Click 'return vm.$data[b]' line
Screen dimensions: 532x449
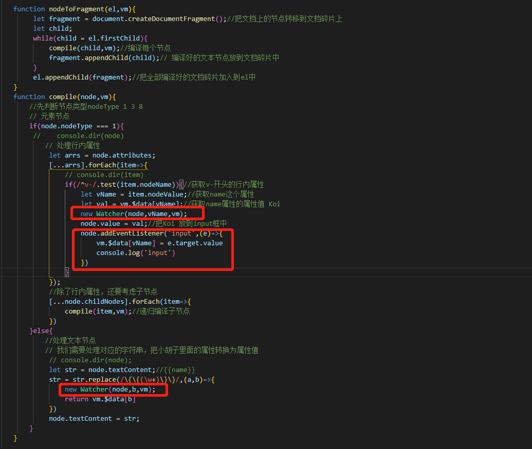tap(100, 400)
